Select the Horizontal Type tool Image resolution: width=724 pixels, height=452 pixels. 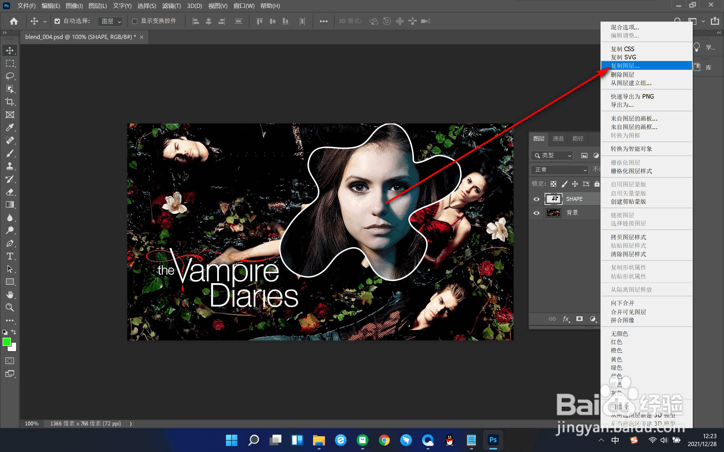(x=10, y=256)
